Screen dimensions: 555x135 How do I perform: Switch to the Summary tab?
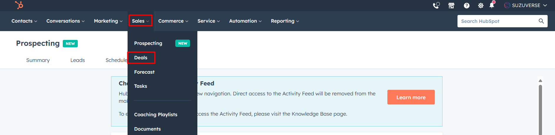[x=38, y=60]
